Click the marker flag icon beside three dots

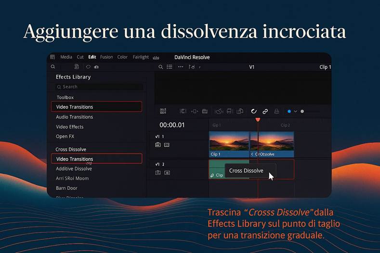coord(192,66)
